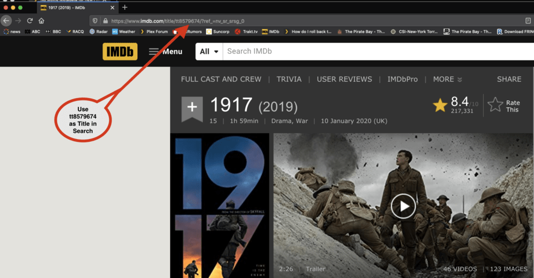Image resolution: width=534 pixels, height=278 pixels.
Task: Open the BBC bookmark
Action: coord(53,32)
